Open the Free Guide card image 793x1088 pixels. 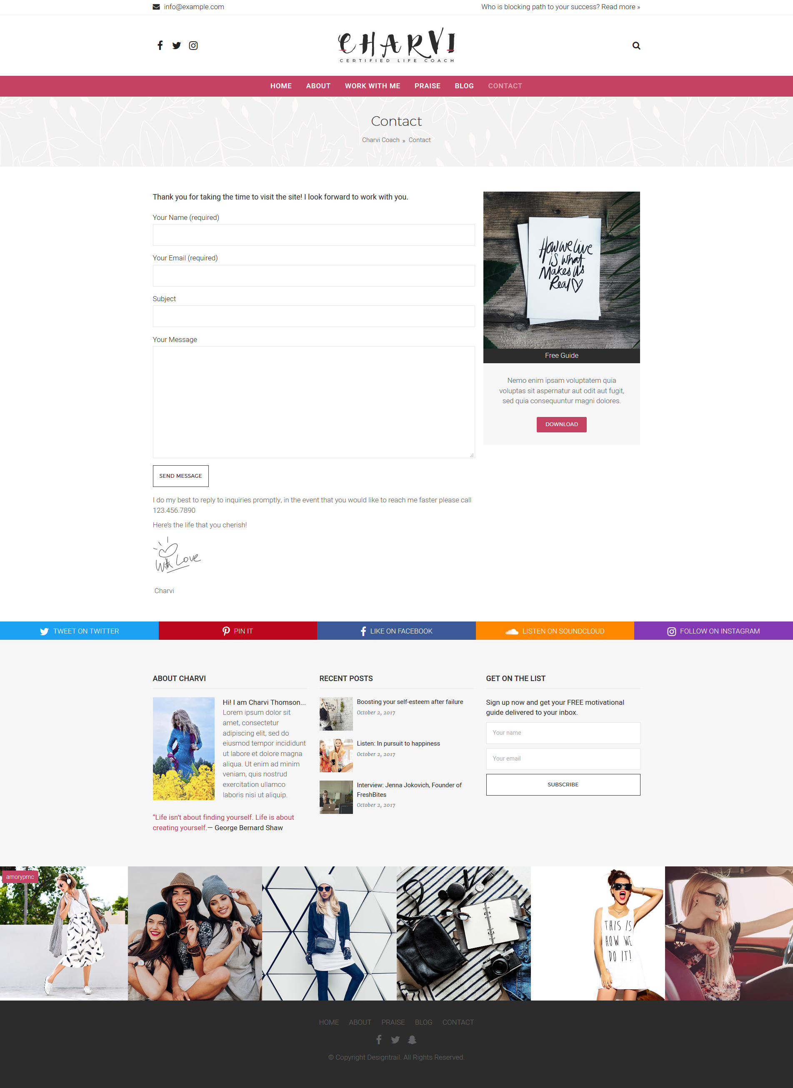[x=561, y=270]
